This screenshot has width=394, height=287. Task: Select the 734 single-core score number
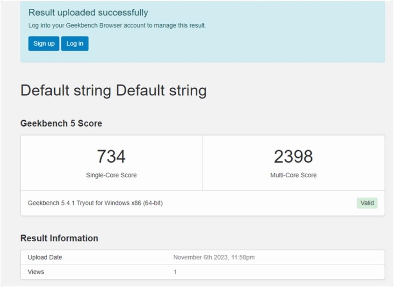111,157
